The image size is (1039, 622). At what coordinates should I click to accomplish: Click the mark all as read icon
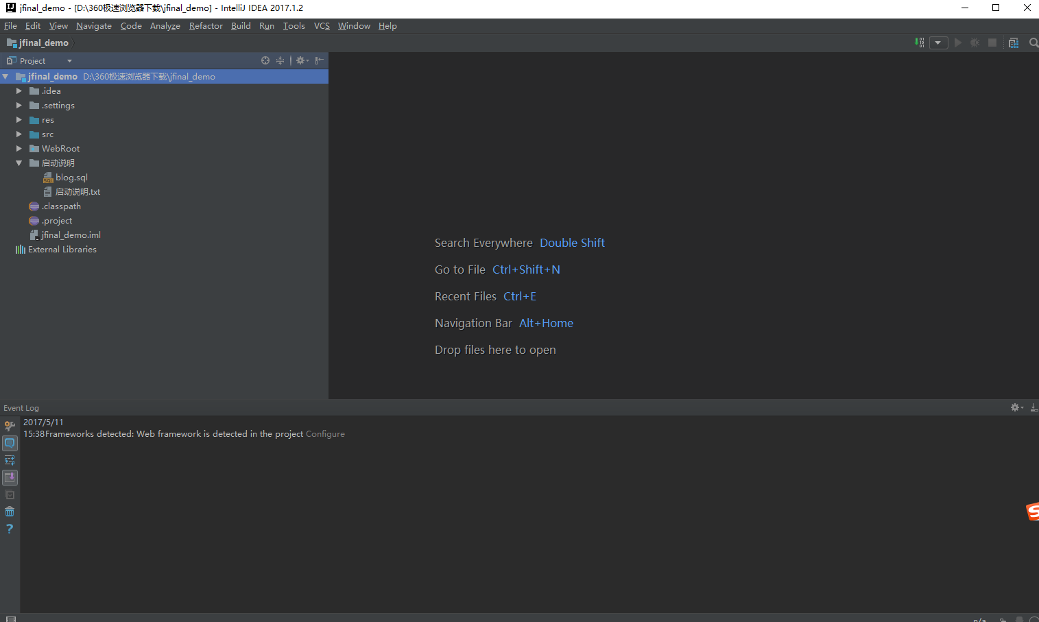point(10,494)
